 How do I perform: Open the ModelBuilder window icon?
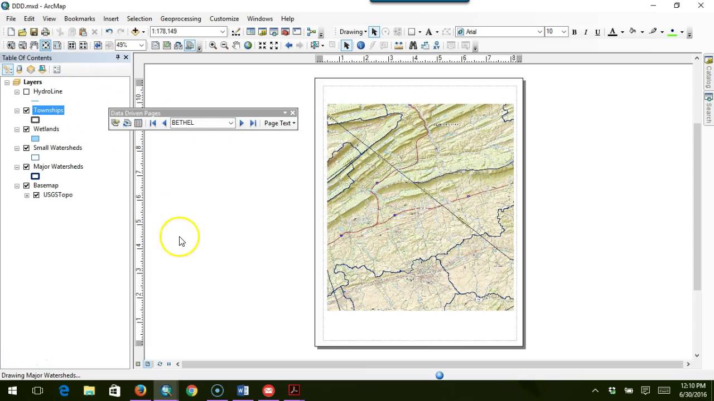pyautogui.click(x=311, y=32)
